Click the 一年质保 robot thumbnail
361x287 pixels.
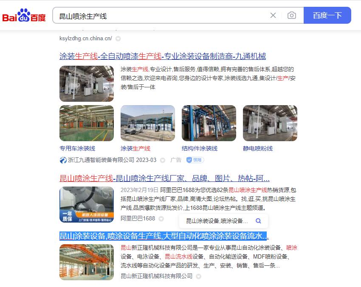(x=87, y=204)
